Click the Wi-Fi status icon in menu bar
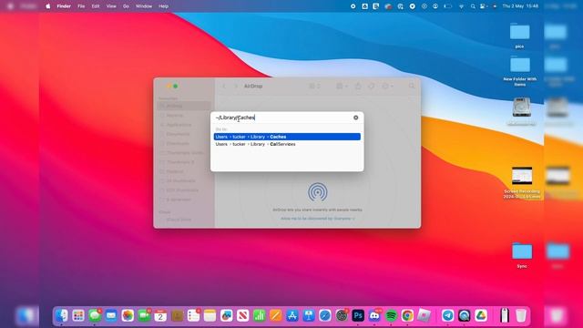This screenshot has height=328, width=583. tap(462, 6)
